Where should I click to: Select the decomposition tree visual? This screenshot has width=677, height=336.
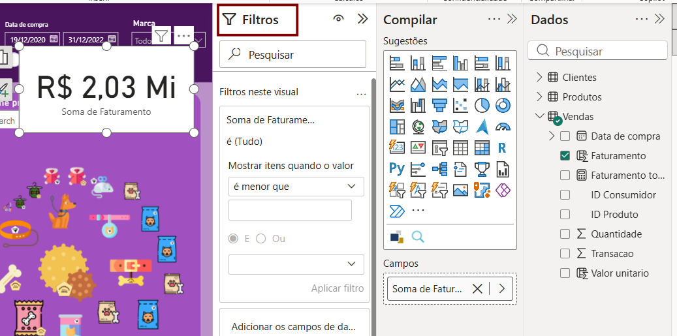point(439,168)
